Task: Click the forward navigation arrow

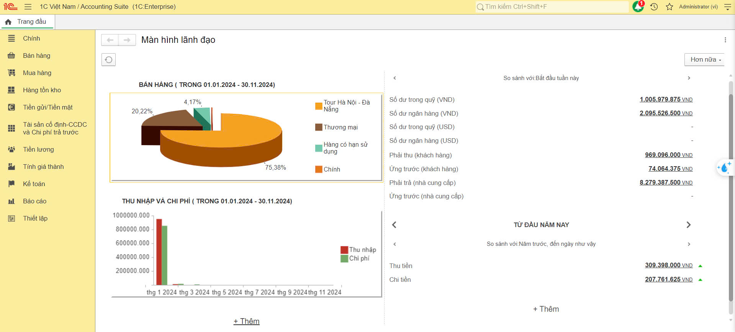Action: click(127, 40)
